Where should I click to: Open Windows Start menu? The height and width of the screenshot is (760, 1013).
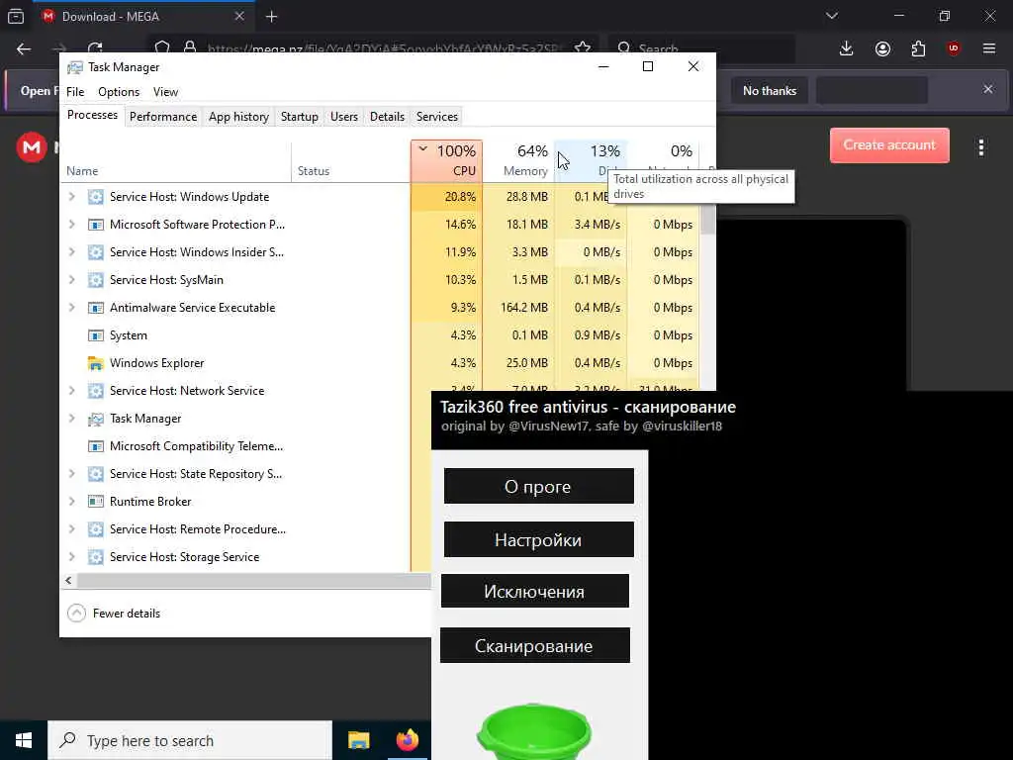[24, 740]
